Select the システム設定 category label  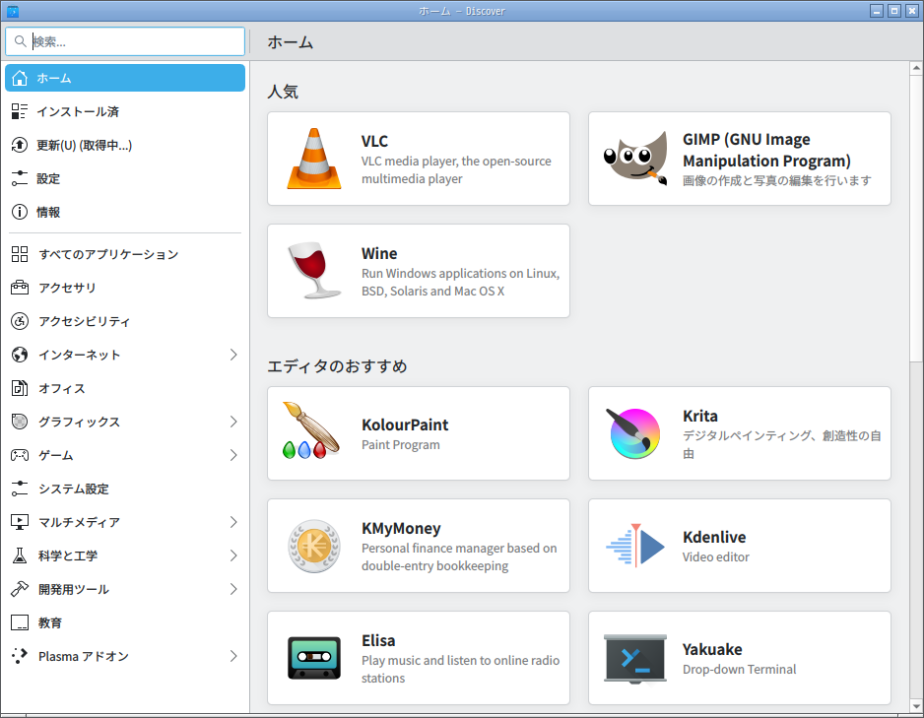pos(74,489)
